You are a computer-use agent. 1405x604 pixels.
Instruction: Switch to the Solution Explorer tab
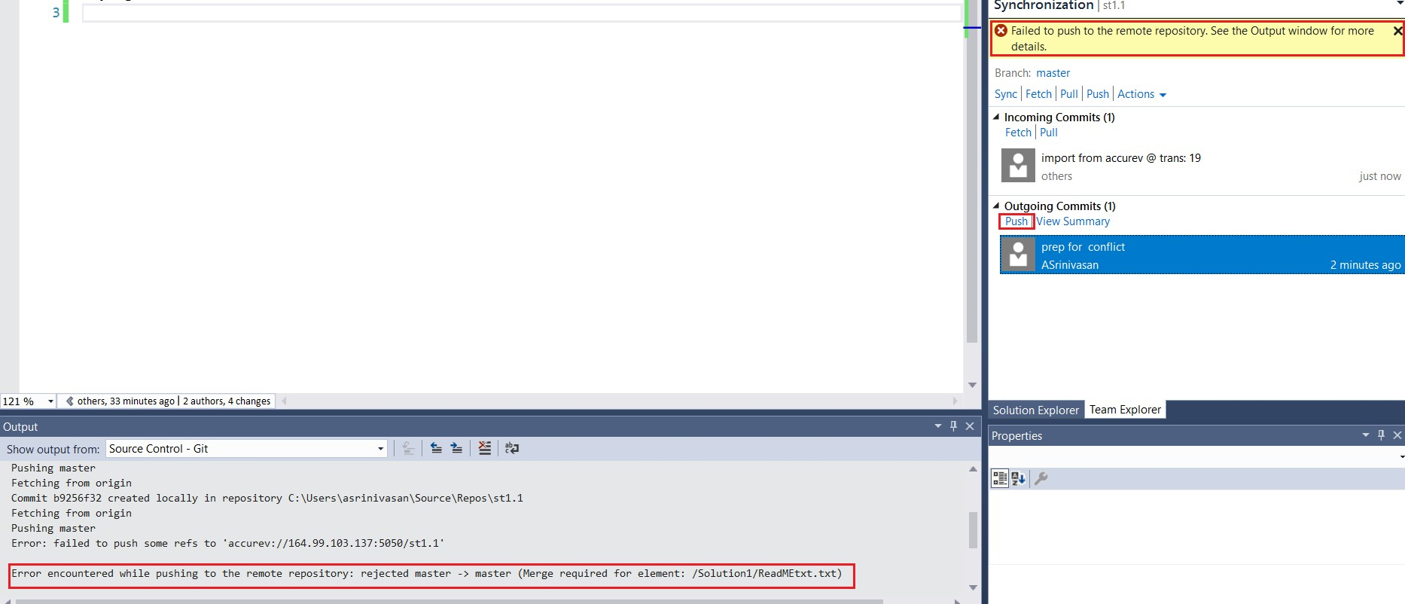(1035, 410)
